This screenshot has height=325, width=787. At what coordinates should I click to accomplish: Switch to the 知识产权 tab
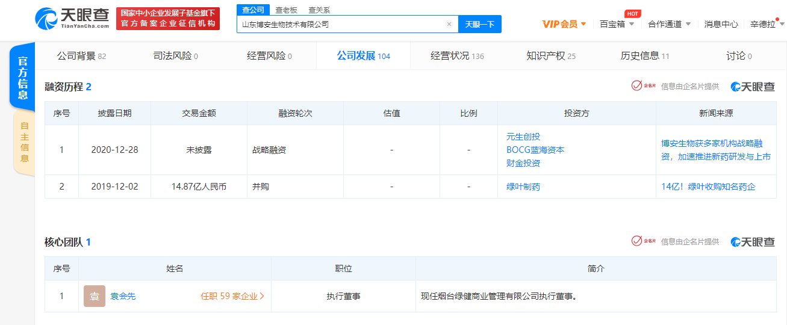click(x=551, y=56)
